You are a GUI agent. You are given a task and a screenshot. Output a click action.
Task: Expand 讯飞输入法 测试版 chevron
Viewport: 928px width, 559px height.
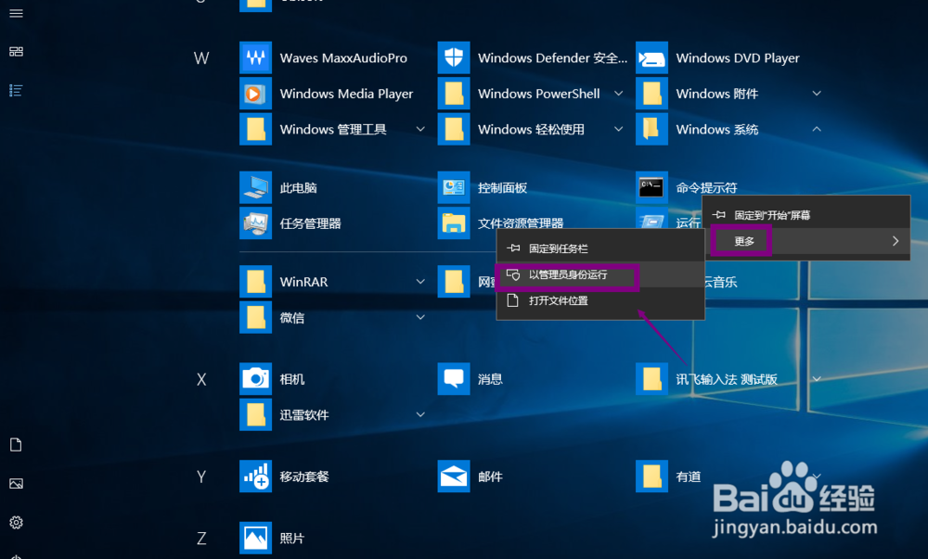pyautogui.click(x=817, y=379)
